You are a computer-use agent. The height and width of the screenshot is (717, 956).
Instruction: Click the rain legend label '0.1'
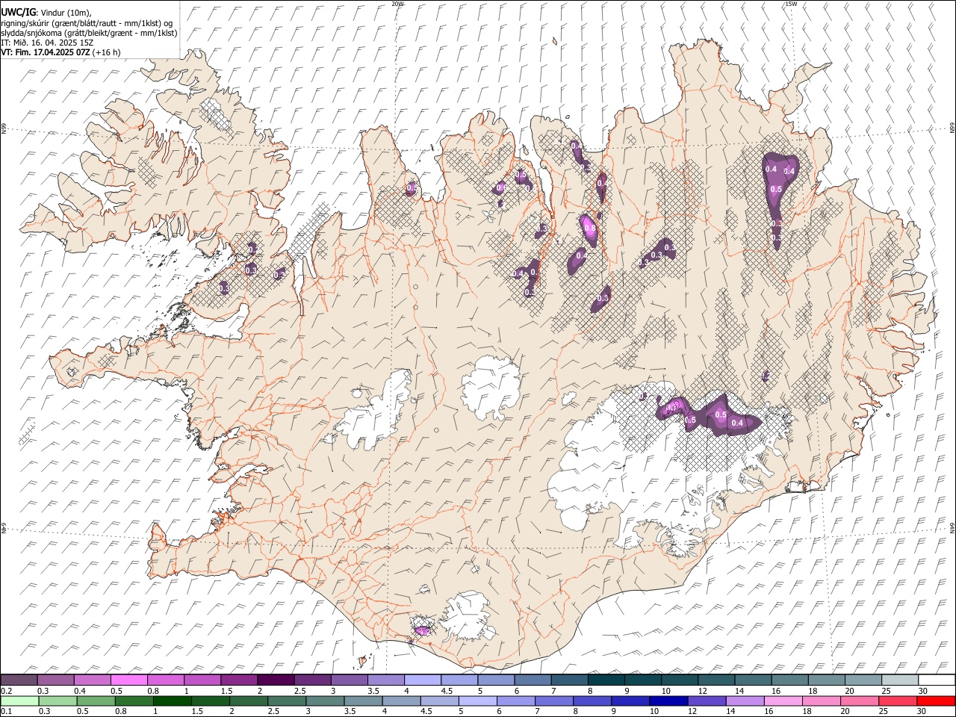point(7,712)
